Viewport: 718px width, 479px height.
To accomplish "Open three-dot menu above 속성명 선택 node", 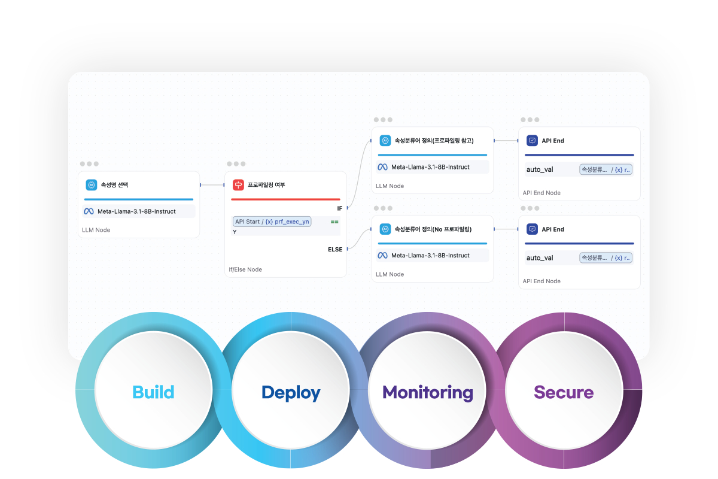I will tap(89, 164).
